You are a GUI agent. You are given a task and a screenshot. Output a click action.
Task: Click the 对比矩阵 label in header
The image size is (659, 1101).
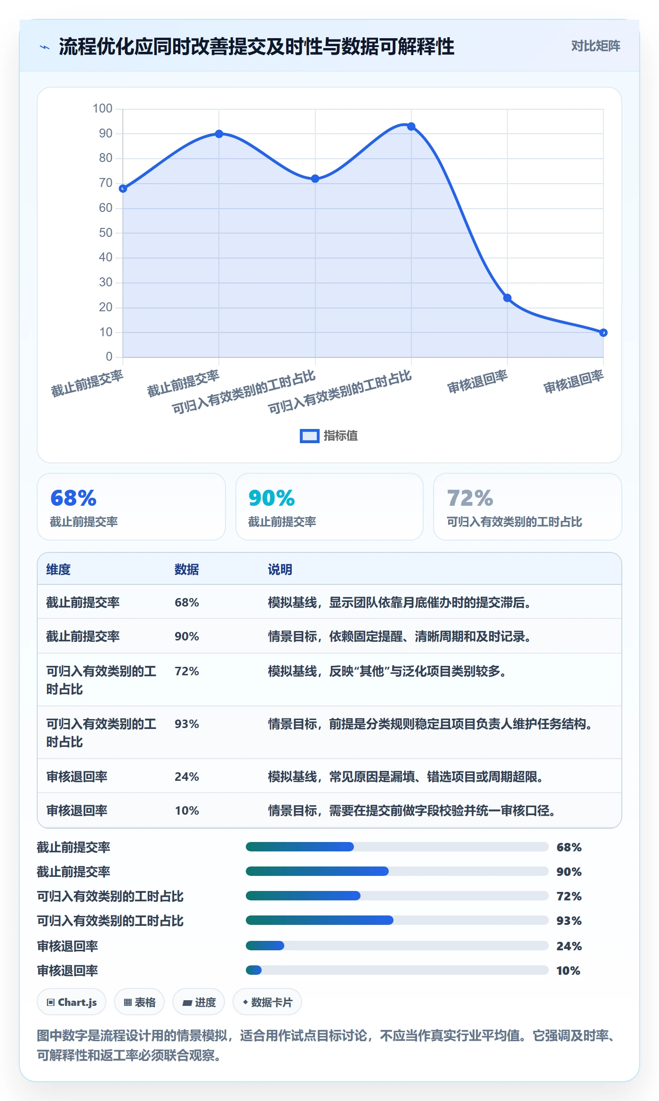coord(595,46)
